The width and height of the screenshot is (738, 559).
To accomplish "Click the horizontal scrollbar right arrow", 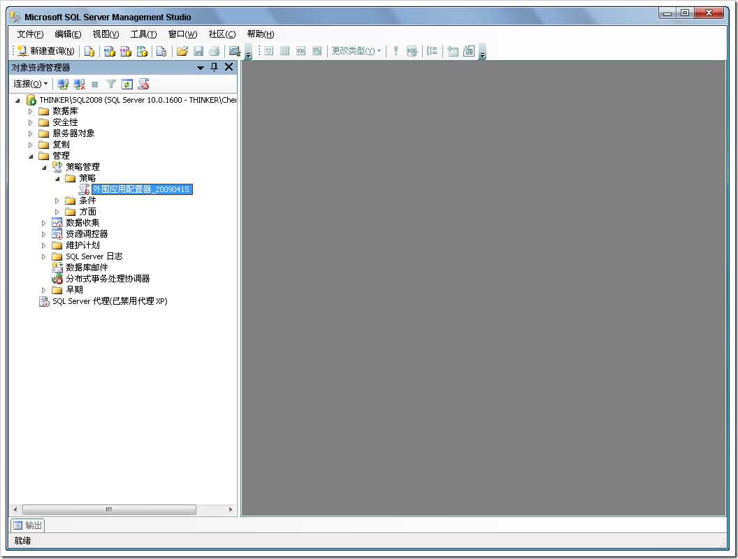I will click(230, 509).
